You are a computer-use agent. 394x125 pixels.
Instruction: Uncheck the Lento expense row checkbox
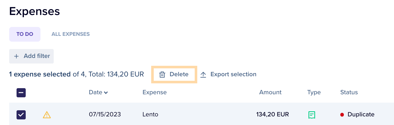pyautogui.click(x=21, y=115)
